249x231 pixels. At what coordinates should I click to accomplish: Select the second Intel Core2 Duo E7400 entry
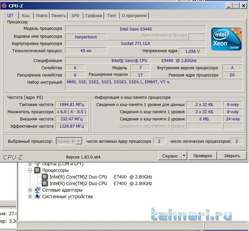point(101,183)
